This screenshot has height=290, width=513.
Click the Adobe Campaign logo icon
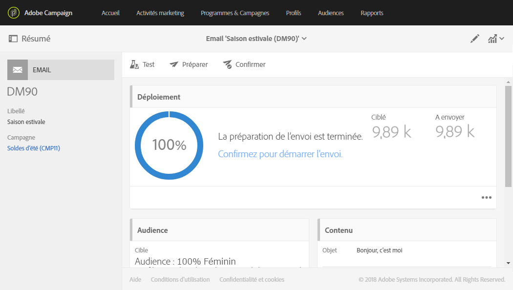click(x=13, y=13)
